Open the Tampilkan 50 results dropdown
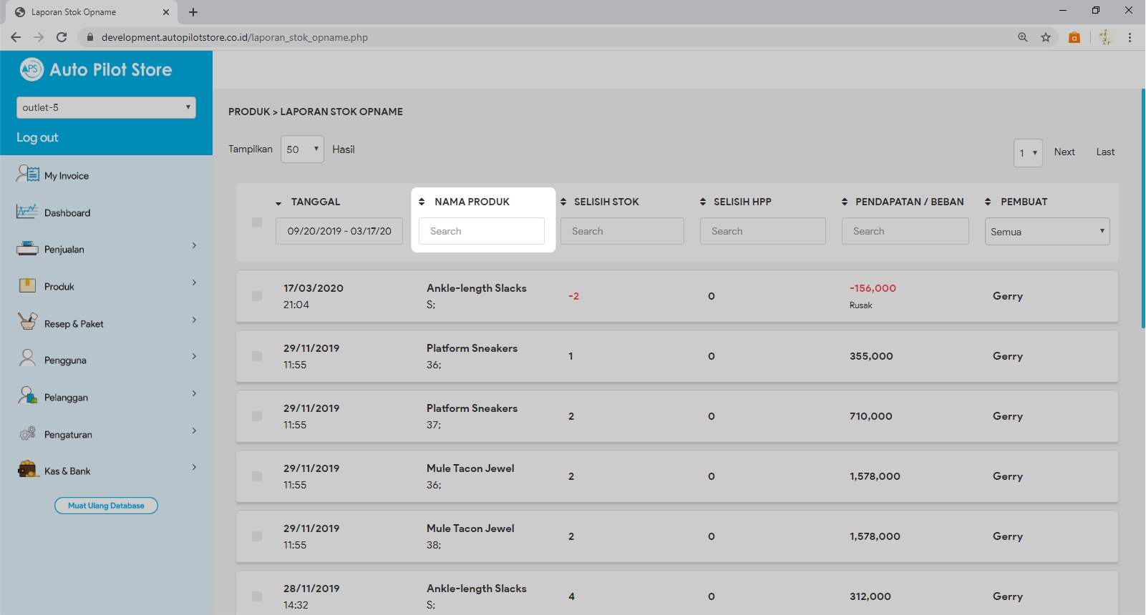 [302, 149]
